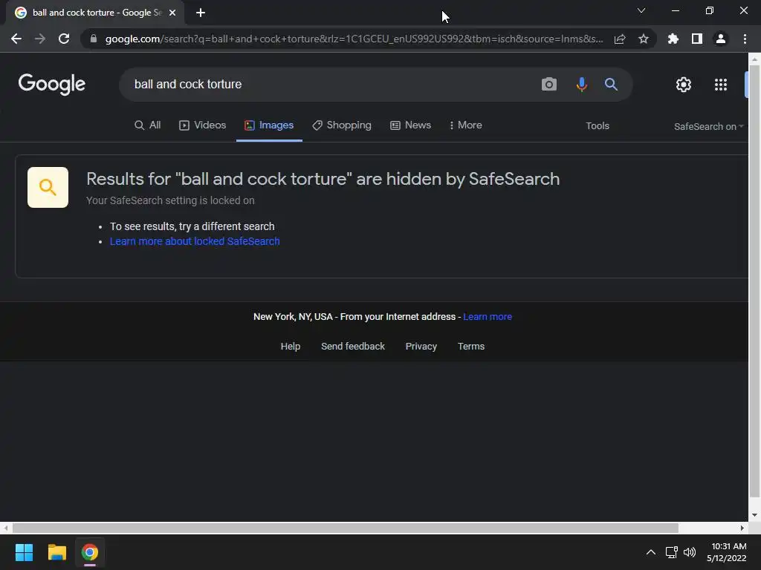Click the horizontal scrollbar left arrow
Image resolution: width=761 pixels, height=570 pixels.
click(x=6, y=528)
